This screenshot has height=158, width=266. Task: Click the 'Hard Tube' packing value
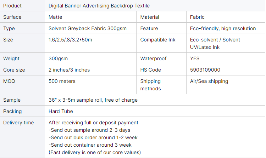point(61,111)
